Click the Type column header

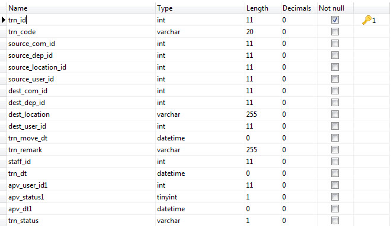coord(200,8)
